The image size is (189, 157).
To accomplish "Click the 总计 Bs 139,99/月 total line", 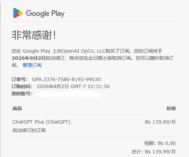I will (x=154, y=152).
